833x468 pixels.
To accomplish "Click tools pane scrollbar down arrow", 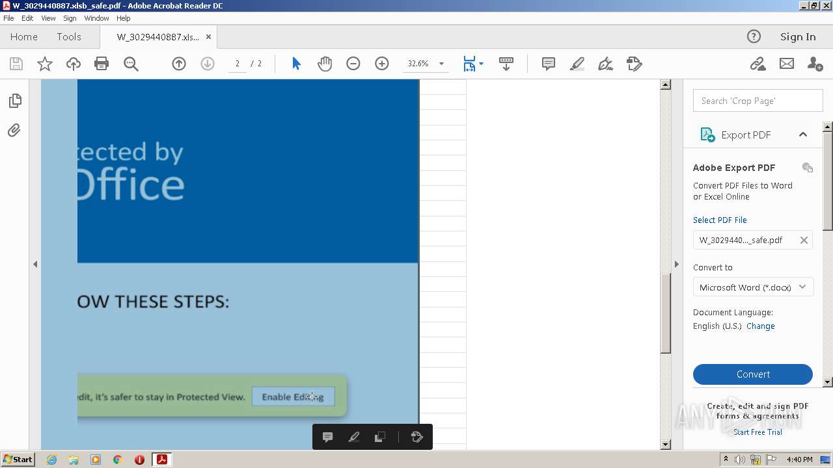I will pyautogui.click(x=828, y=382).
